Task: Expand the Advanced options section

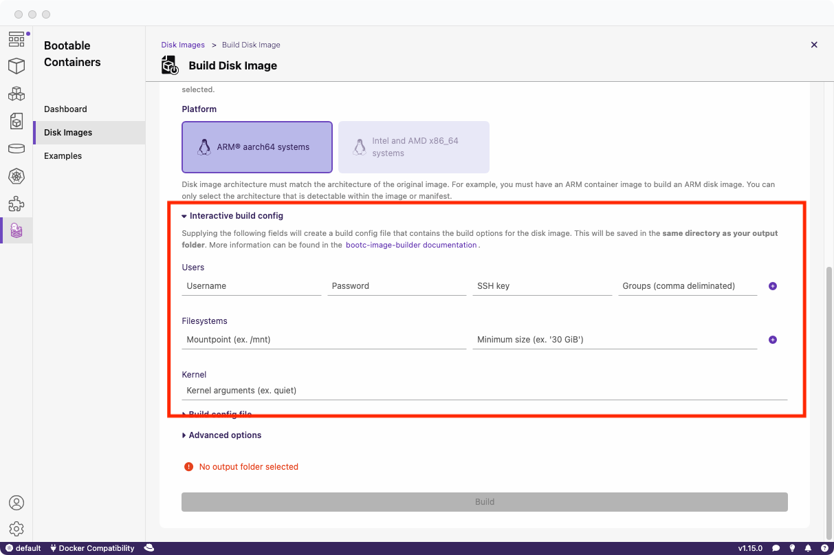Action: pyautogui.click(x=221, y=435)
